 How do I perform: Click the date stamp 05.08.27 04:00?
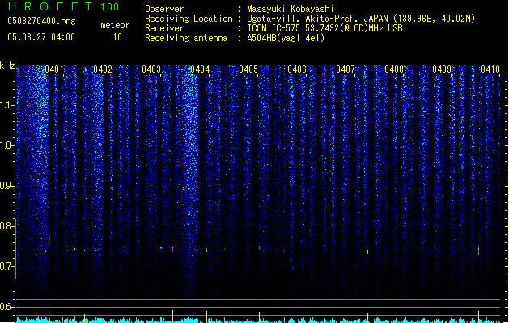(41, 37)
